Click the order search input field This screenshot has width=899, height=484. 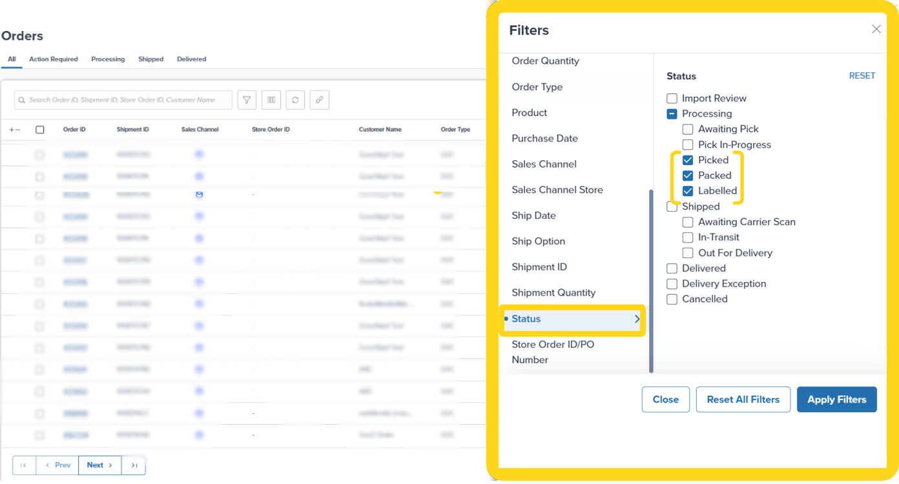(x=123, y=99)
